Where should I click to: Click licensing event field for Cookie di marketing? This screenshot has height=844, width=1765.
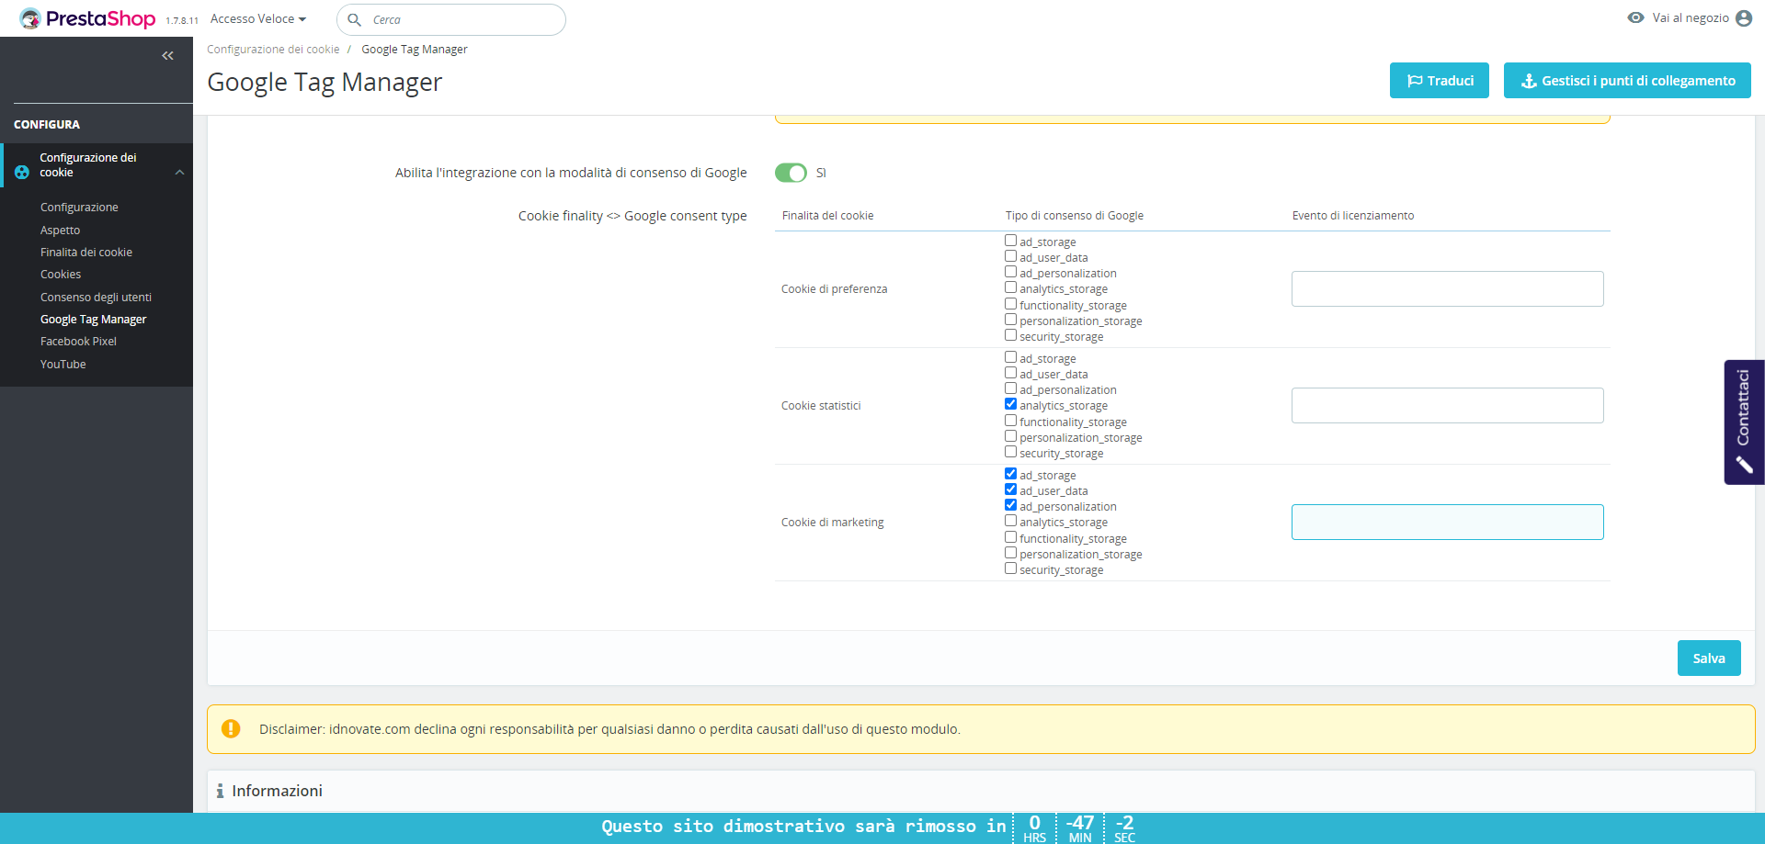pos(1447,522)
